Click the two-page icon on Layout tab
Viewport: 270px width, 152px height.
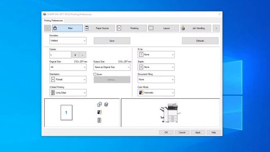151,28
